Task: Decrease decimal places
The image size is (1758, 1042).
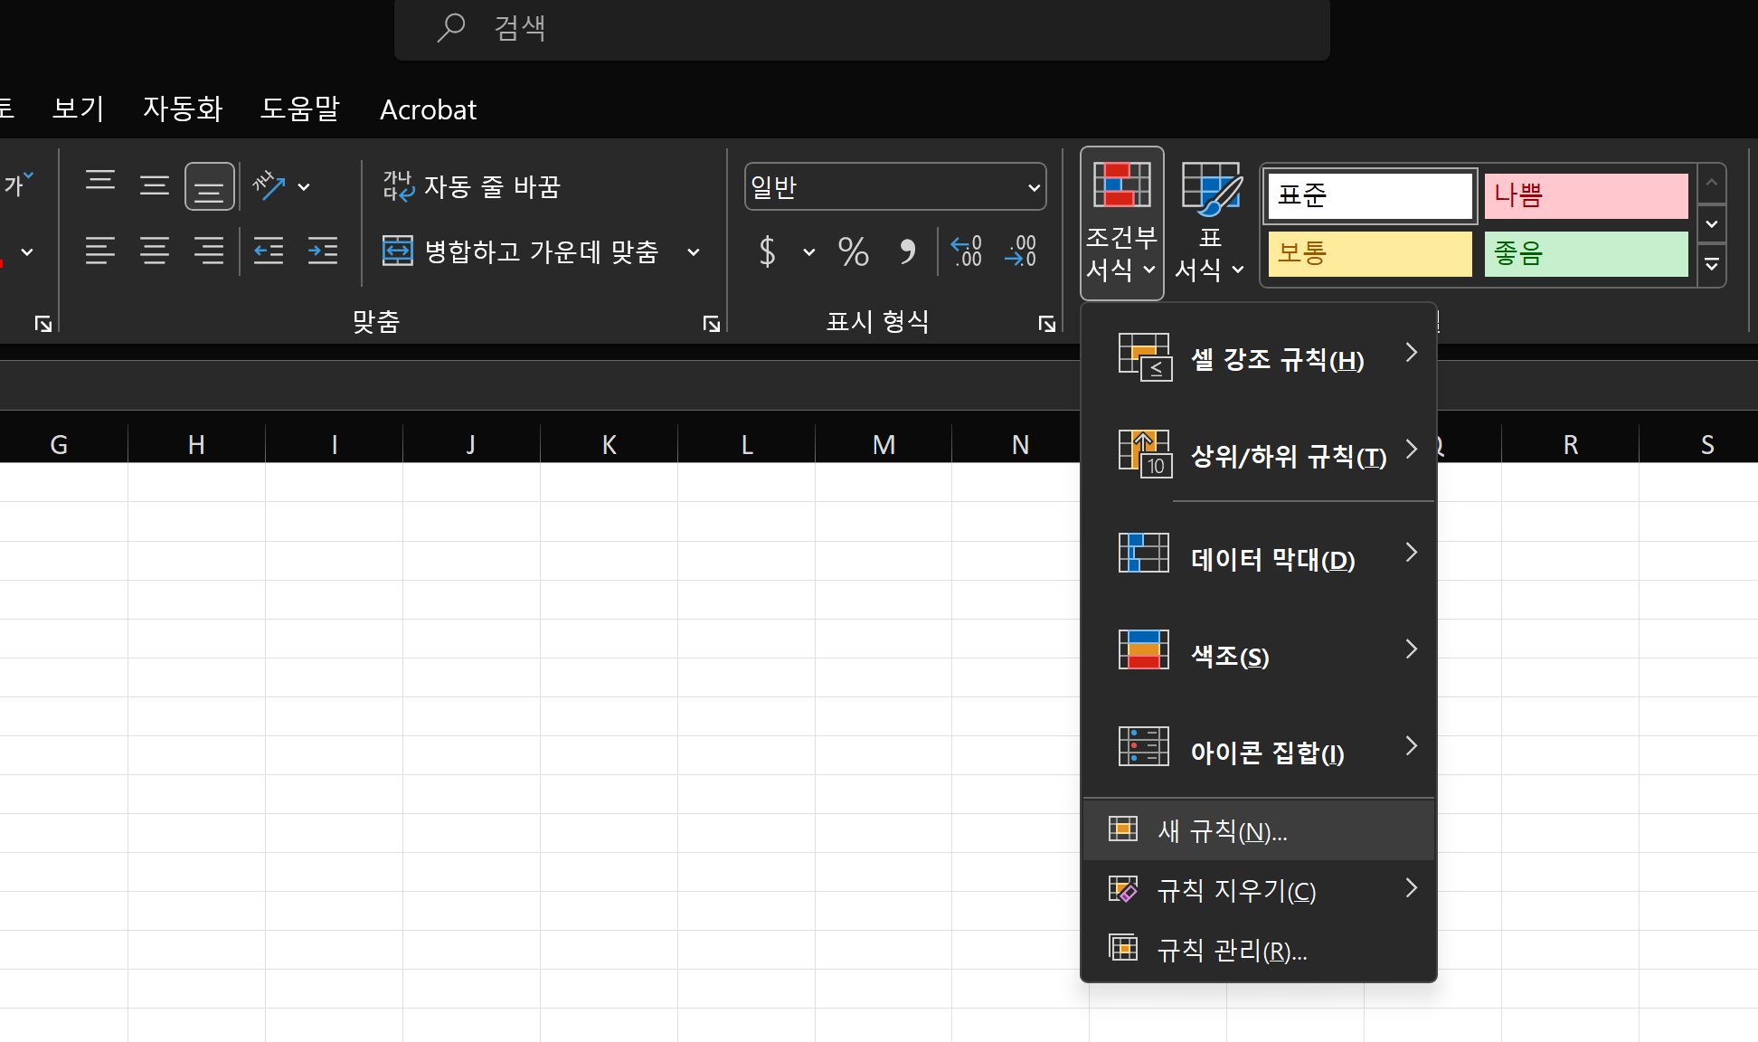Action: (1021, 251)
